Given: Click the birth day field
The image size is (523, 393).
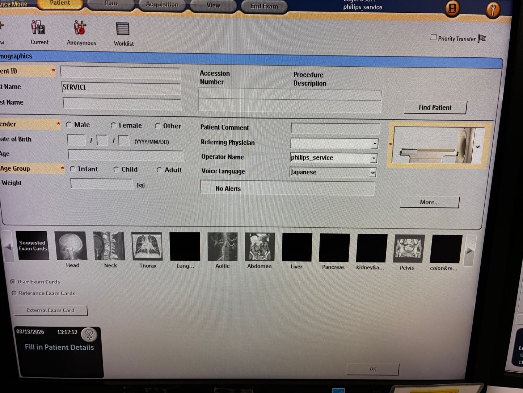Looking at the screenshot, I should coord(124,141).
